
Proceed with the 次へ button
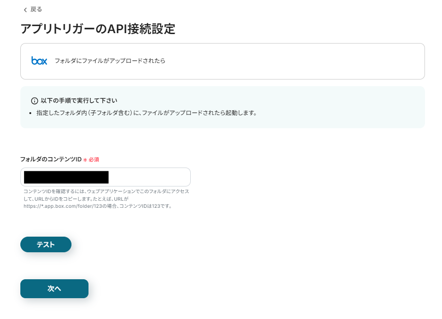click(x=54, y=289)
